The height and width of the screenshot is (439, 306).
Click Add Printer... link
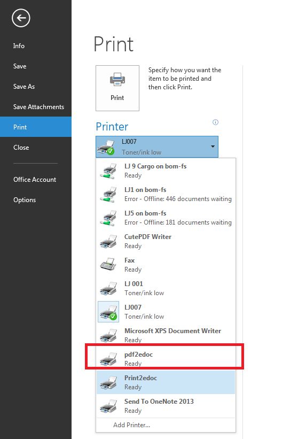tap(131, 425)
